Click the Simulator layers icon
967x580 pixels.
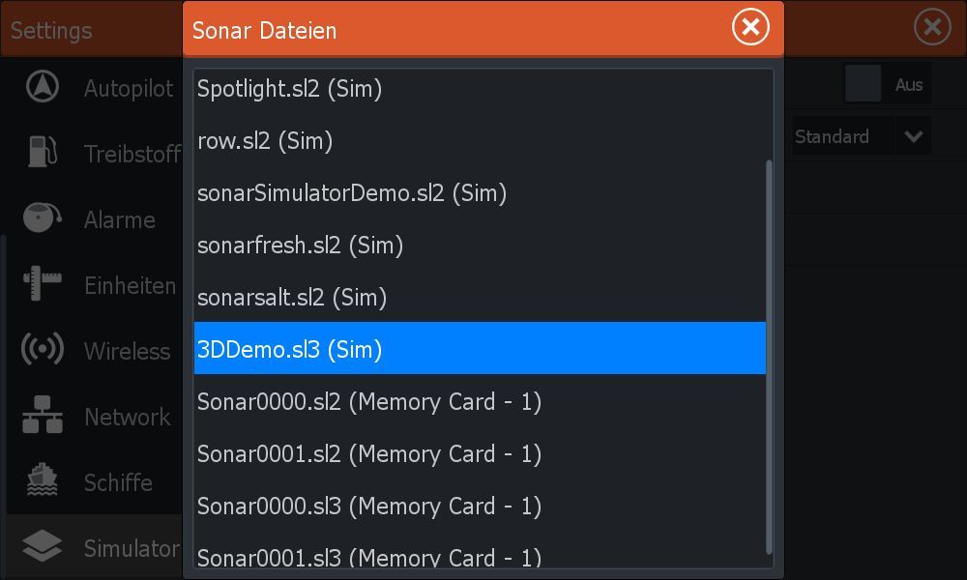pos(42,548)
